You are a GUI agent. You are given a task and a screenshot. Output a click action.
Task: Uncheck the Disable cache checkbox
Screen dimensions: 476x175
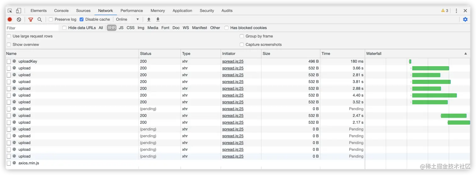tap(82, 19)
